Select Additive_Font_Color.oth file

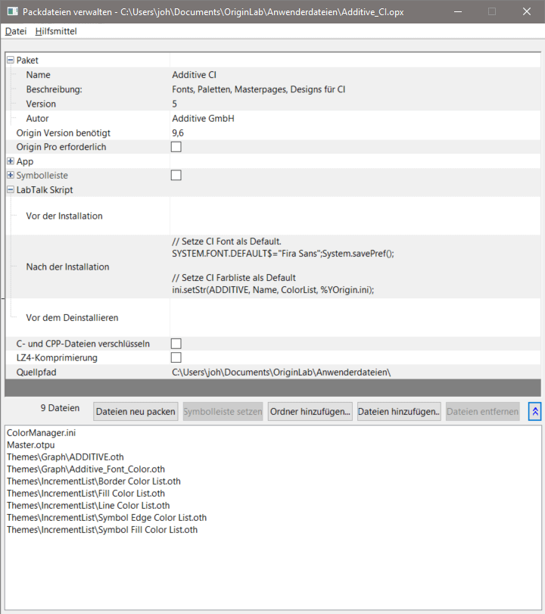(x=86, y=469)
